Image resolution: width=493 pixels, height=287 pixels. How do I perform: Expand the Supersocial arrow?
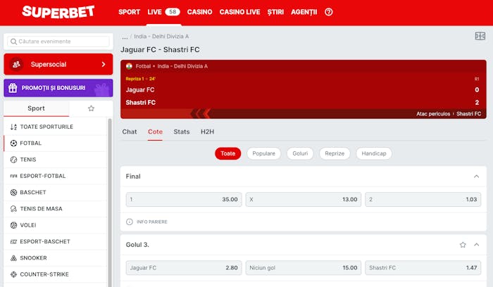[104, 65]
